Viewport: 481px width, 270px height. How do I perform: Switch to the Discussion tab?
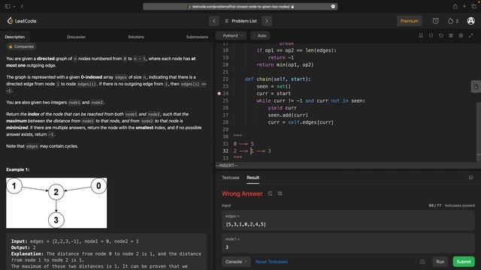76,37
